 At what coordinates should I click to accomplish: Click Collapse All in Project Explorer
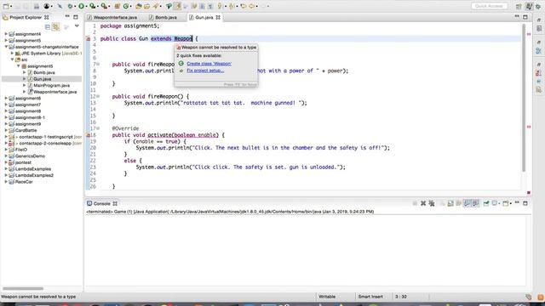point(48,26)
